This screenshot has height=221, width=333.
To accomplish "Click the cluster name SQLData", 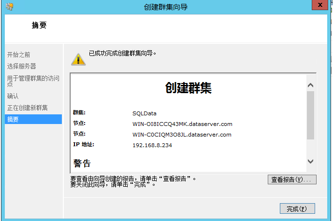I will 145,113.
